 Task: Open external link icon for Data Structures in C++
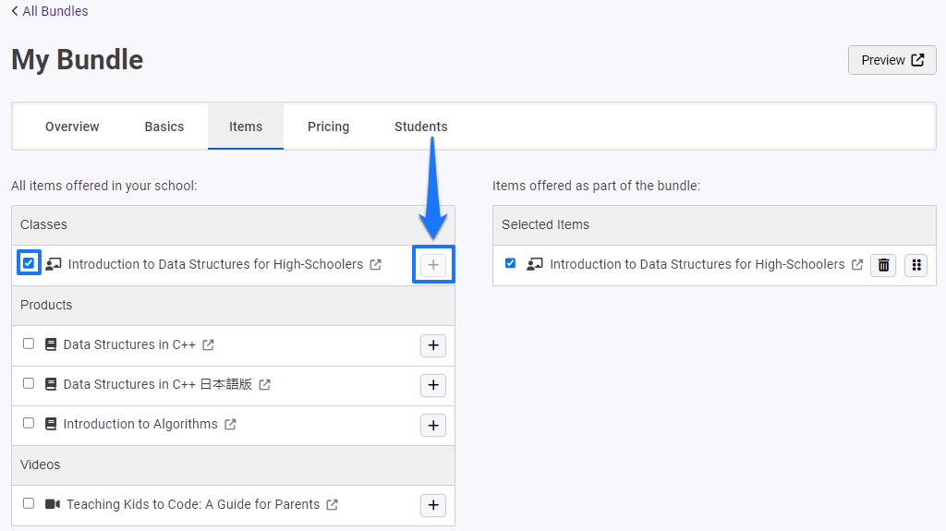pos(208,344)
